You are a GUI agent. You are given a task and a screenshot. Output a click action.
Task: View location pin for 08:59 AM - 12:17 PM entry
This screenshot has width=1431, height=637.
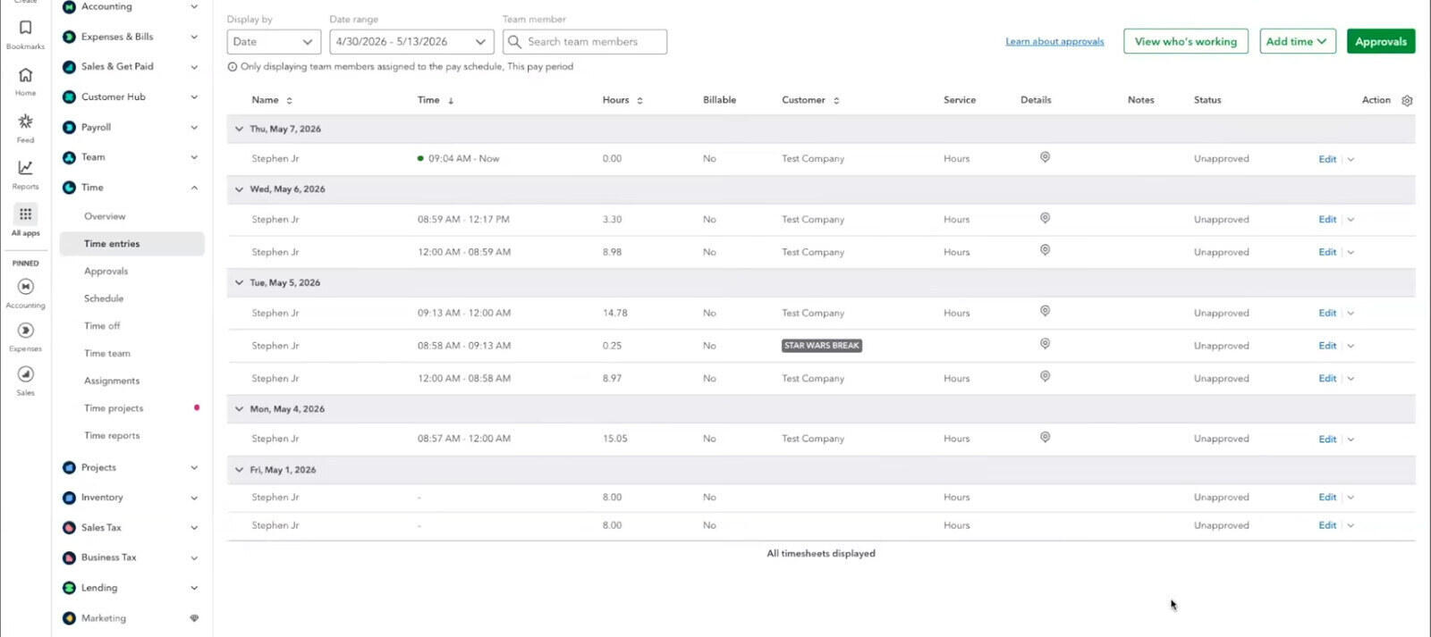1045,218
